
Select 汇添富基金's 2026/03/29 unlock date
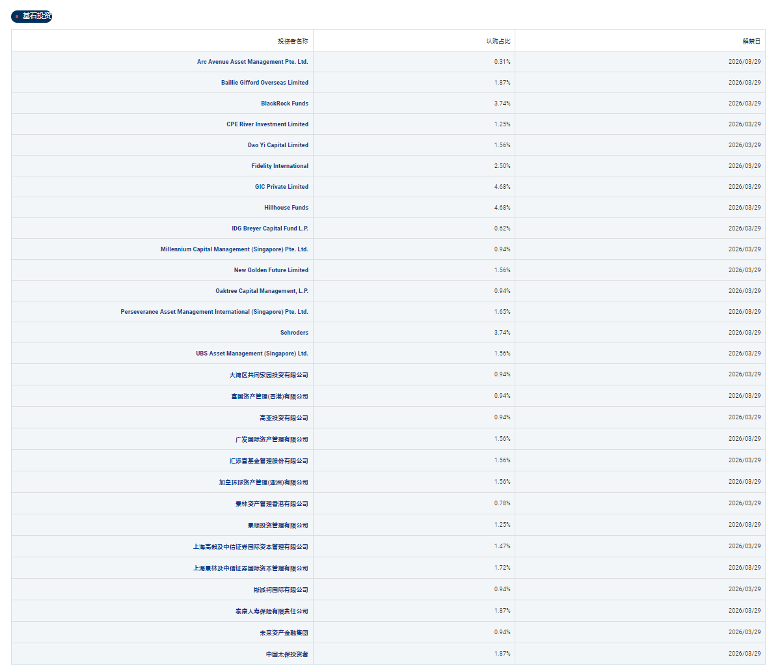(x=744, y=460)
